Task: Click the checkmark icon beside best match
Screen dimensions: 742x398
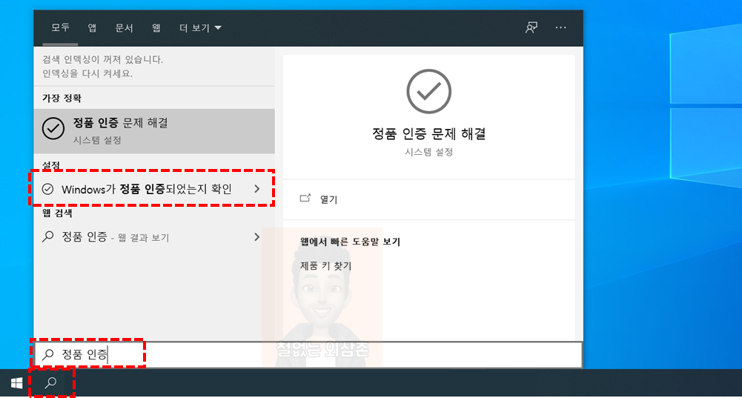Action: pos(53,129)
